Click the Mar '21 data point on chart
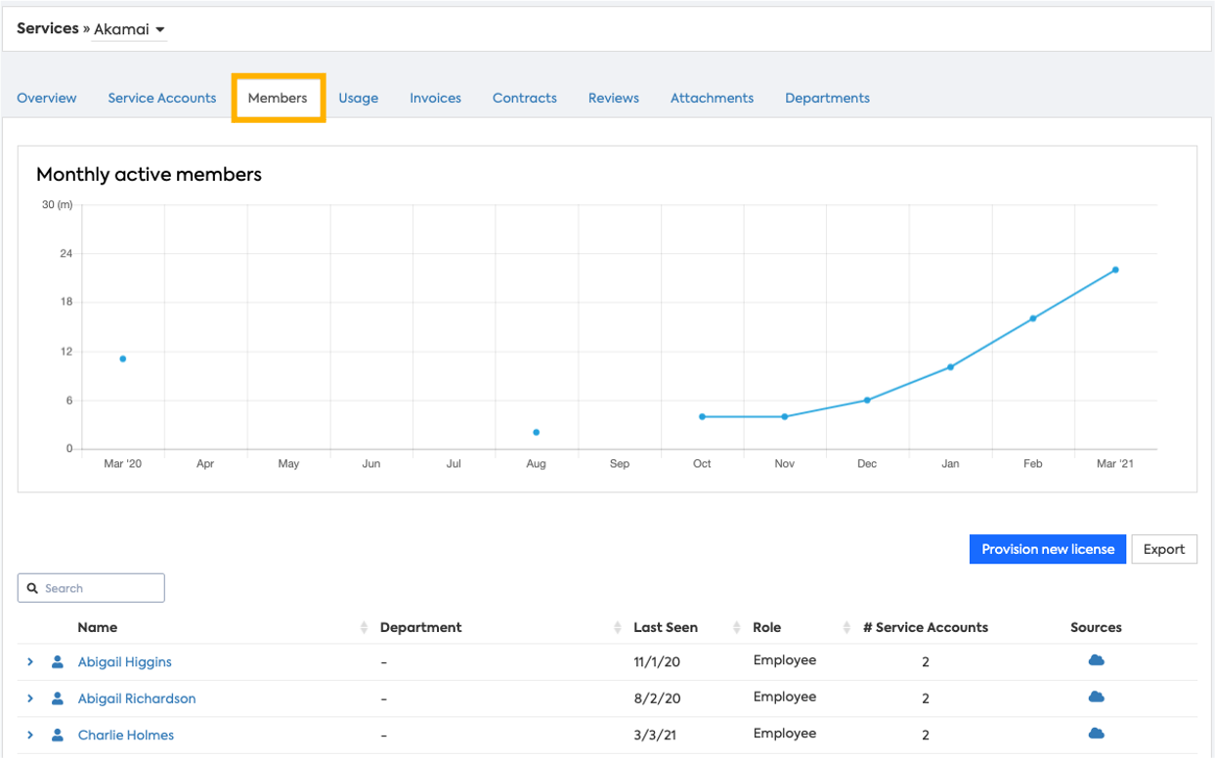This screenshot has height=759, width=1215. point(1114,270)
